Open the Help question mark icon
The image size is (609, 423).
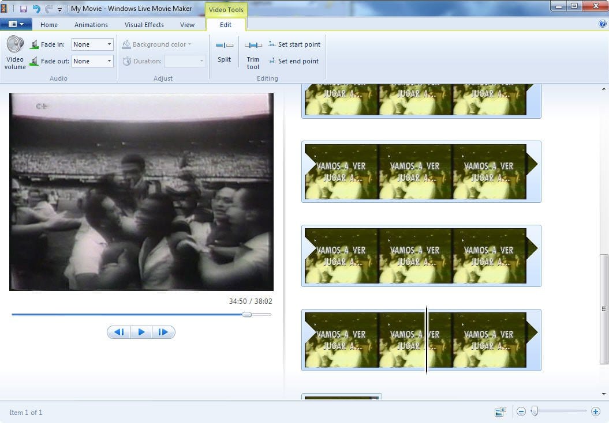603,24
